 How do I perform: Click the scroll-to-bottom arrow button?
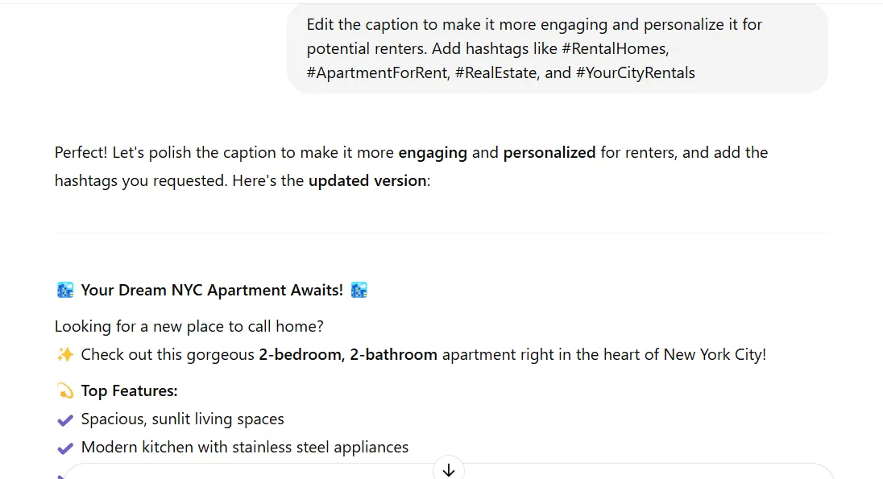(x=449, y=469)
